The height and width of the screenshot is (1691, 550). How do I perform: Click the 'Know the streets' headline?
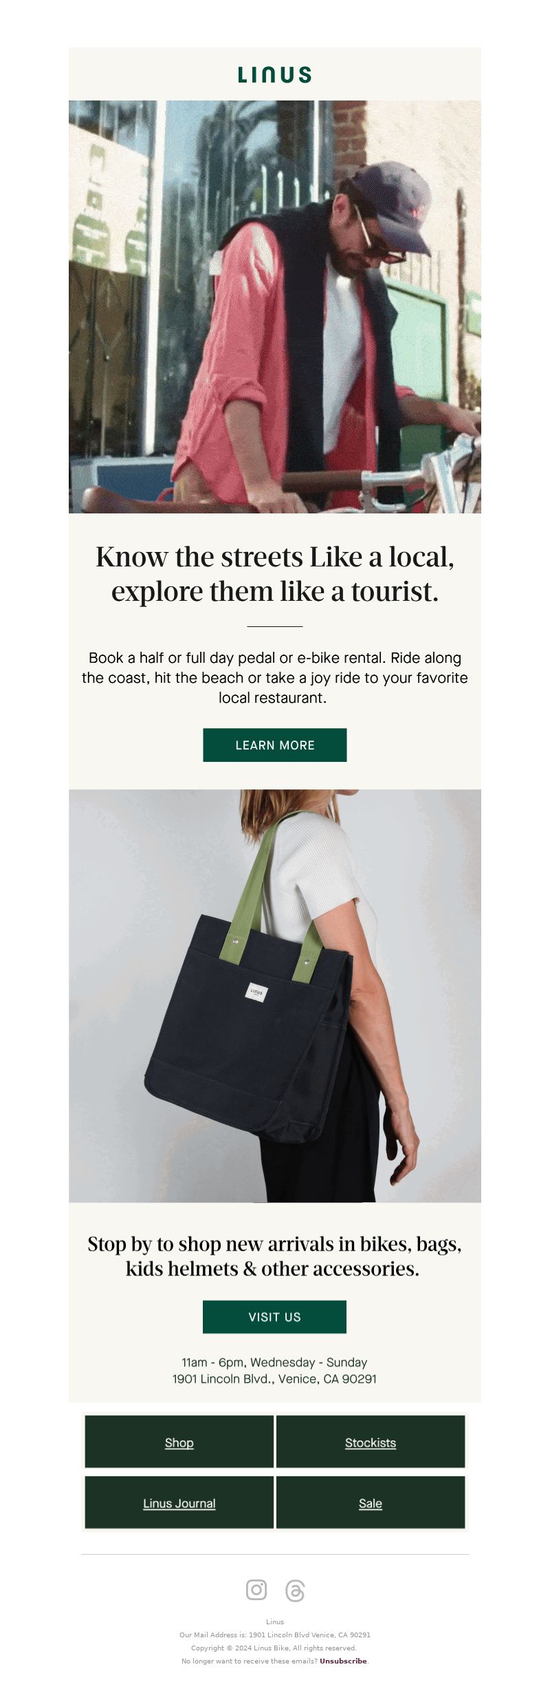(275, 574)
